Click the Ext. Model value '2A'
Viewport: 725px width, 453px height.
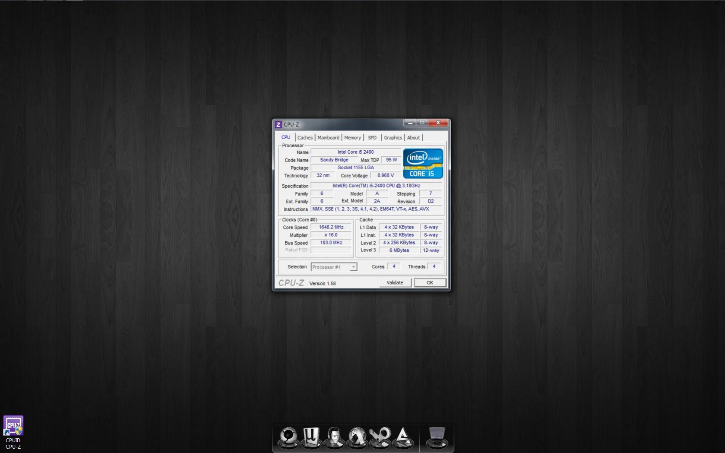coord(377,201)
